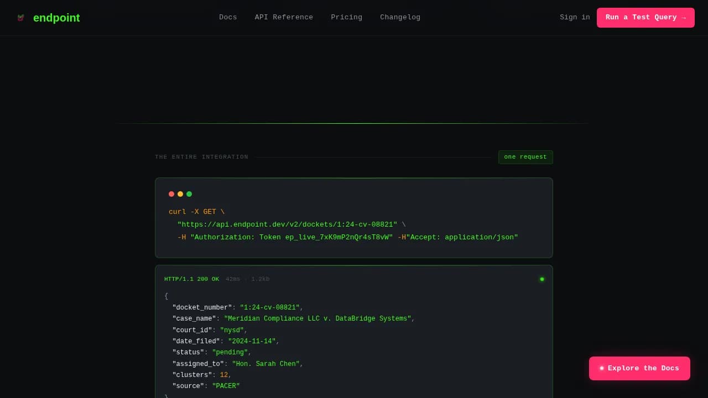View the Changelog
This screenshot has width=708, height=398.
(x=400, y=18)
